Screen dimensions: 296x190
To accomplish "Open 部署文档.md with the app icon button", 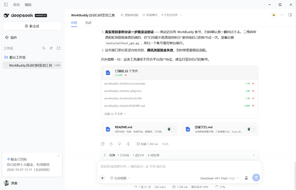I will pos(249,129).
